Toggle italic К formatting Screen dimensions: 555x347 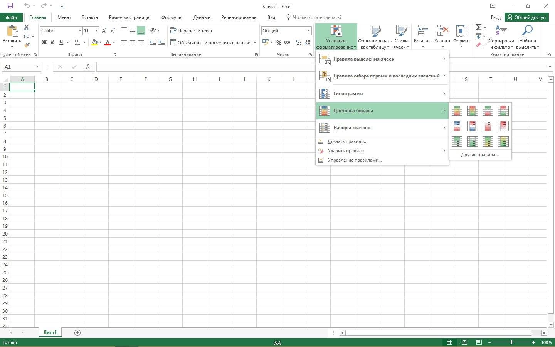point(52,42)
